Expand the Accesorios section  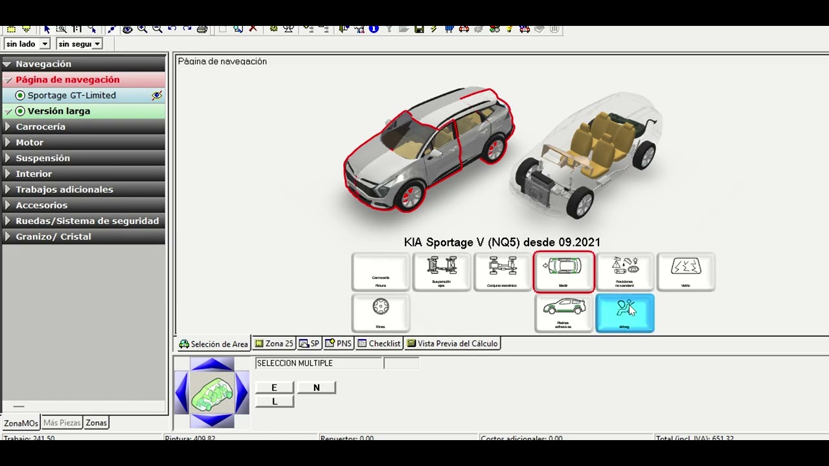point(84,205)
